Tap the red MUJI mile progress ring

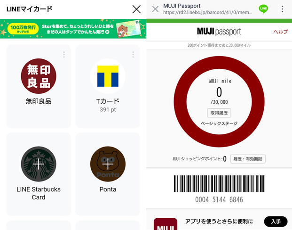pos(219,102)
